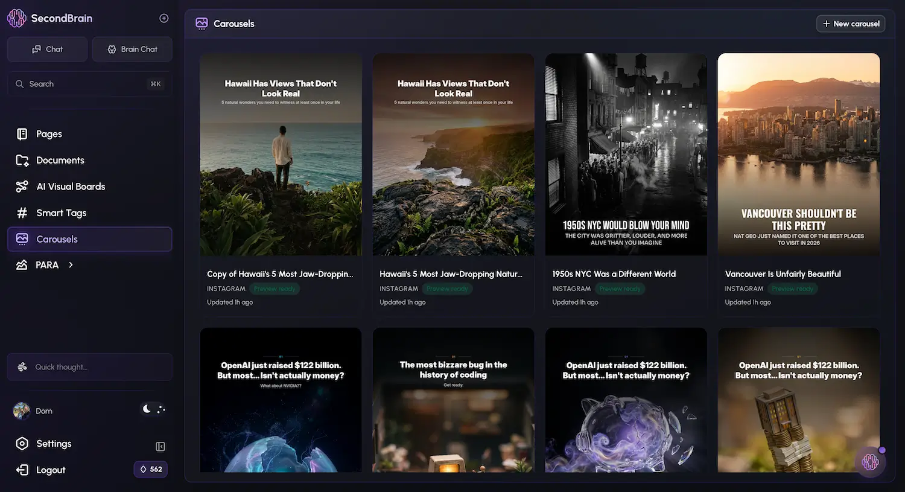
Task: Open the floating AI assistant brain bubble
Action: [870, 461]
